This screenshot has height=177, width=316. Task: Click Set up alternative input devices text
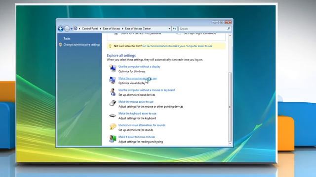137,95
